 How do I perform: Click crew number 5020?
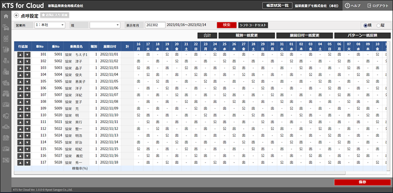click(58, 115)
